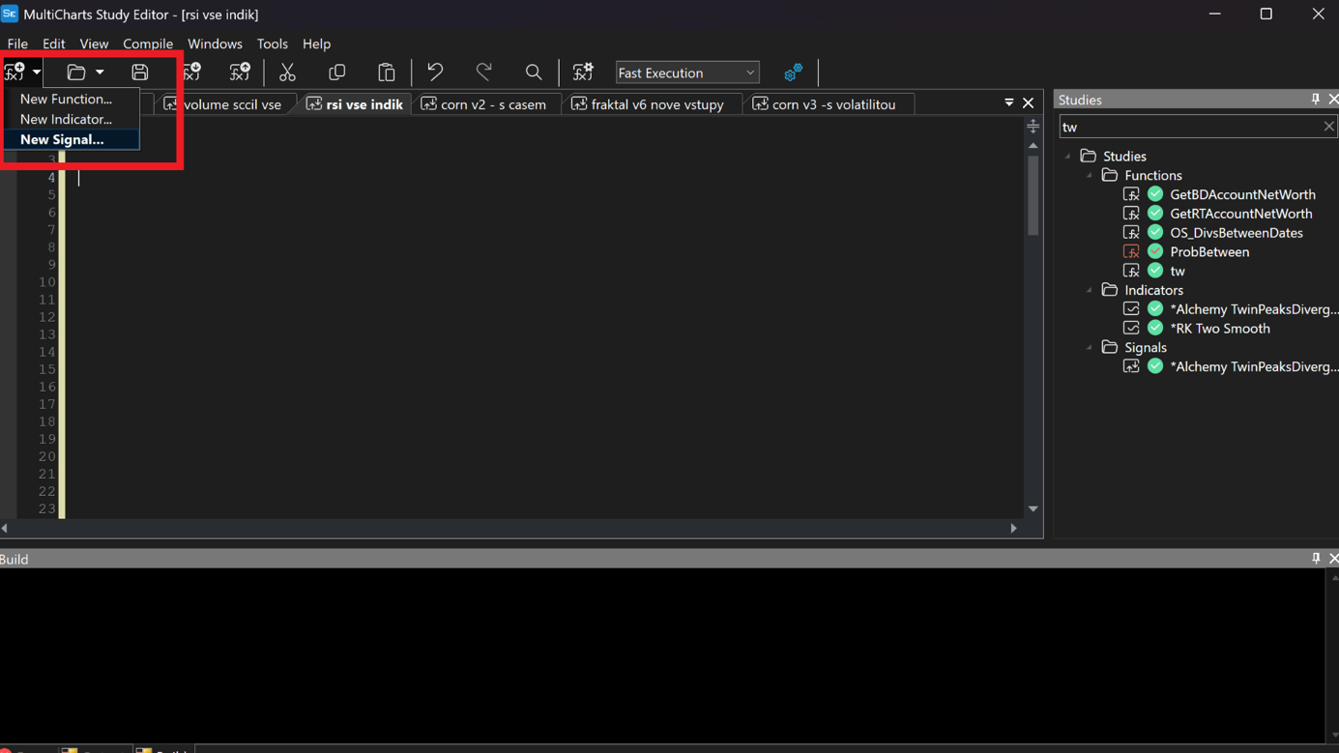
Task: Open the Help menu
Action: (316, 43)
